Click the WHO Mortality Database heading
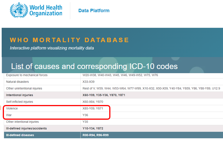This screenshot has height=143, width=223. pos(70,40)
